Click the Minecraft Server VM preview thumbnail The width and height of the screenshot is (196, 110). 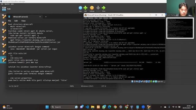tap(180, 28)
